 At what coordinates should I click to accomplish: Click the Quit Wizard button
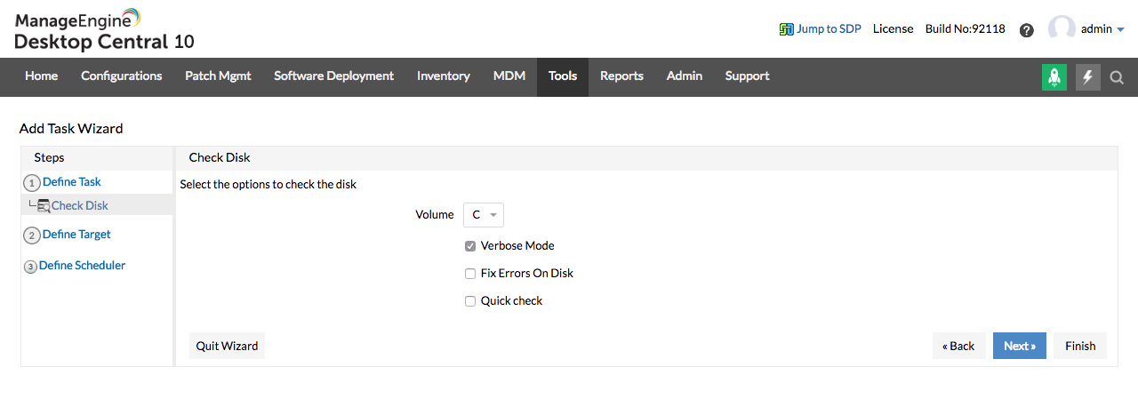pyautogui.click(x=227, y=346)
